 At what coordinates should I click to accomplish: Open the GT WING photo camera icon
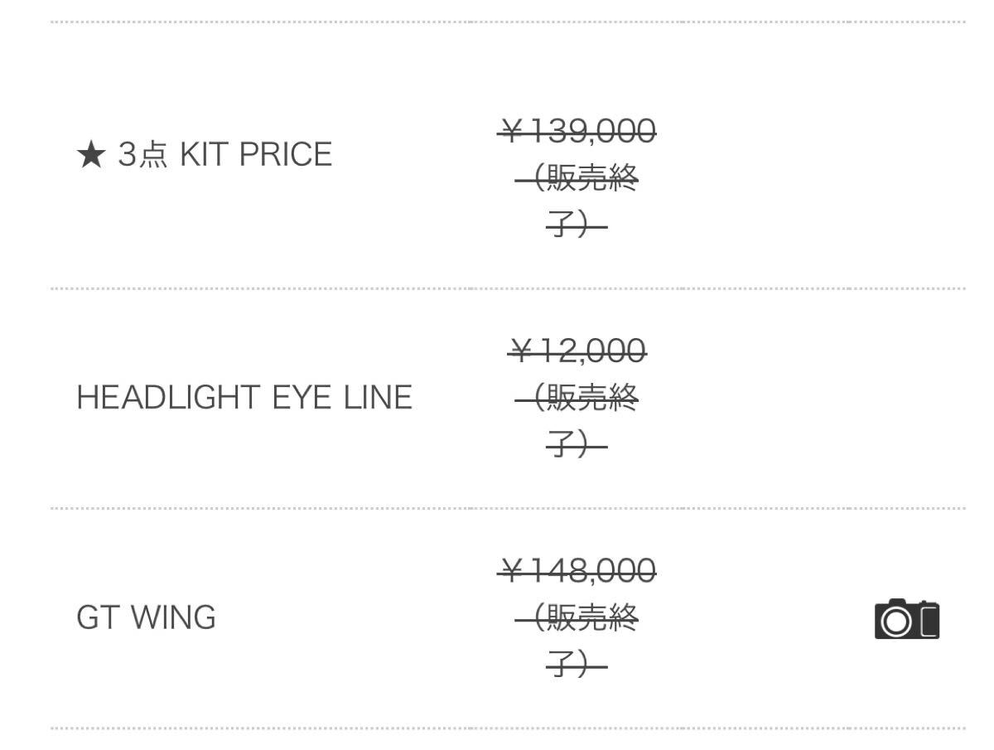click(x=907, y=619)
